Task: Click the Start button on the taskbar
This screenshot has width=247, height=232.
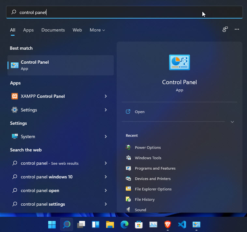Action: point(52,225)
